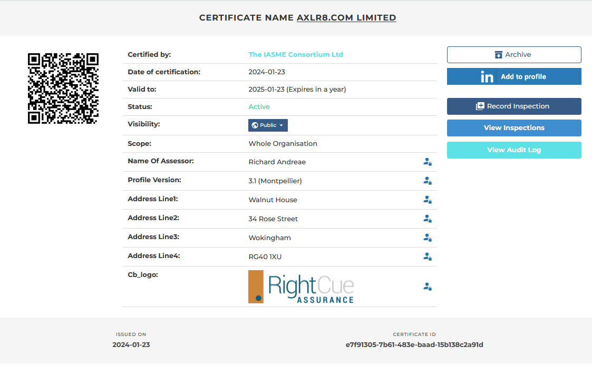Viewport: 592px width, 366px height.
Task: Click the date of certification value 2024-01-23
Action: [x=267, y=72]
